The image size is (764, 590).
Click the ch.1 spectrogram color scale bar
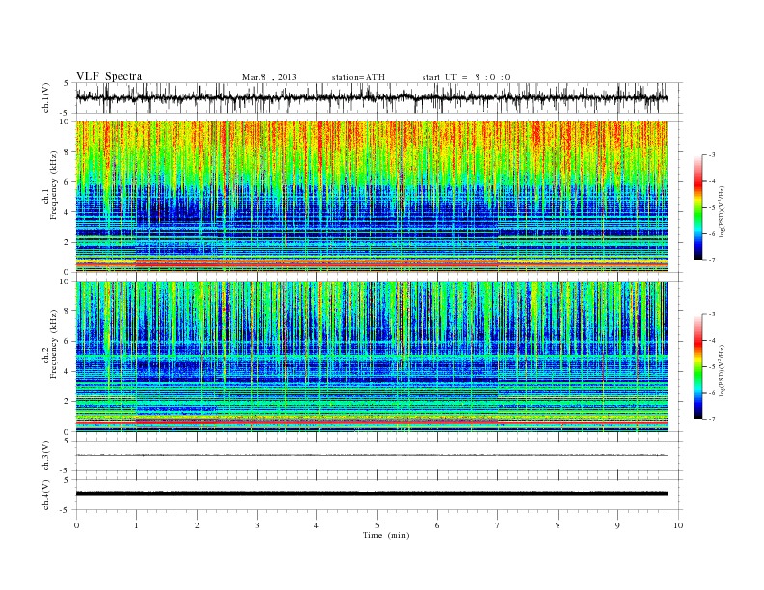click(x=697, y=208)
